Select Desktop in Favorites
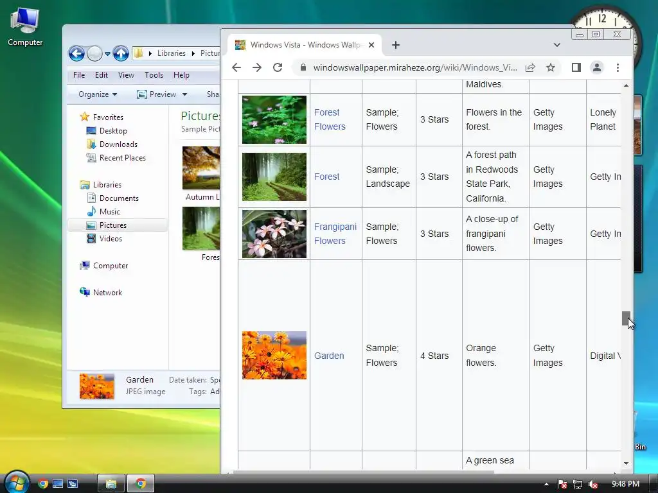658x493 pixels. [113, 131]
